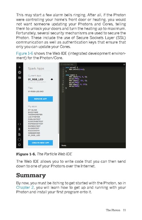Open WEBSERVER app in My apps
Image resolution: width=142 pixels, height=220 pixels.
coord(34,133)
